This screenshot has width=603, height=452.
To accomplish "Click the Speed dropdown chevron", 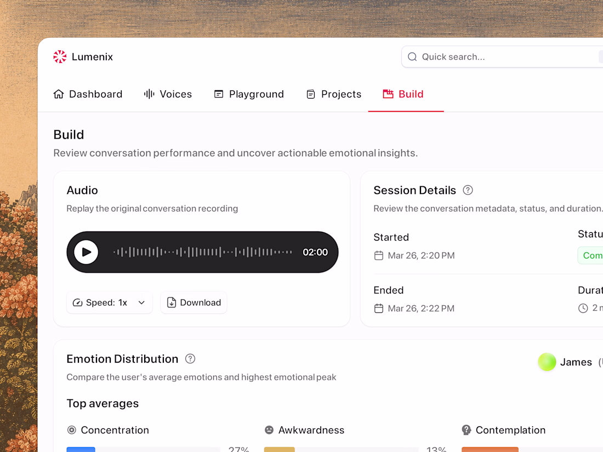I will 141,302.
